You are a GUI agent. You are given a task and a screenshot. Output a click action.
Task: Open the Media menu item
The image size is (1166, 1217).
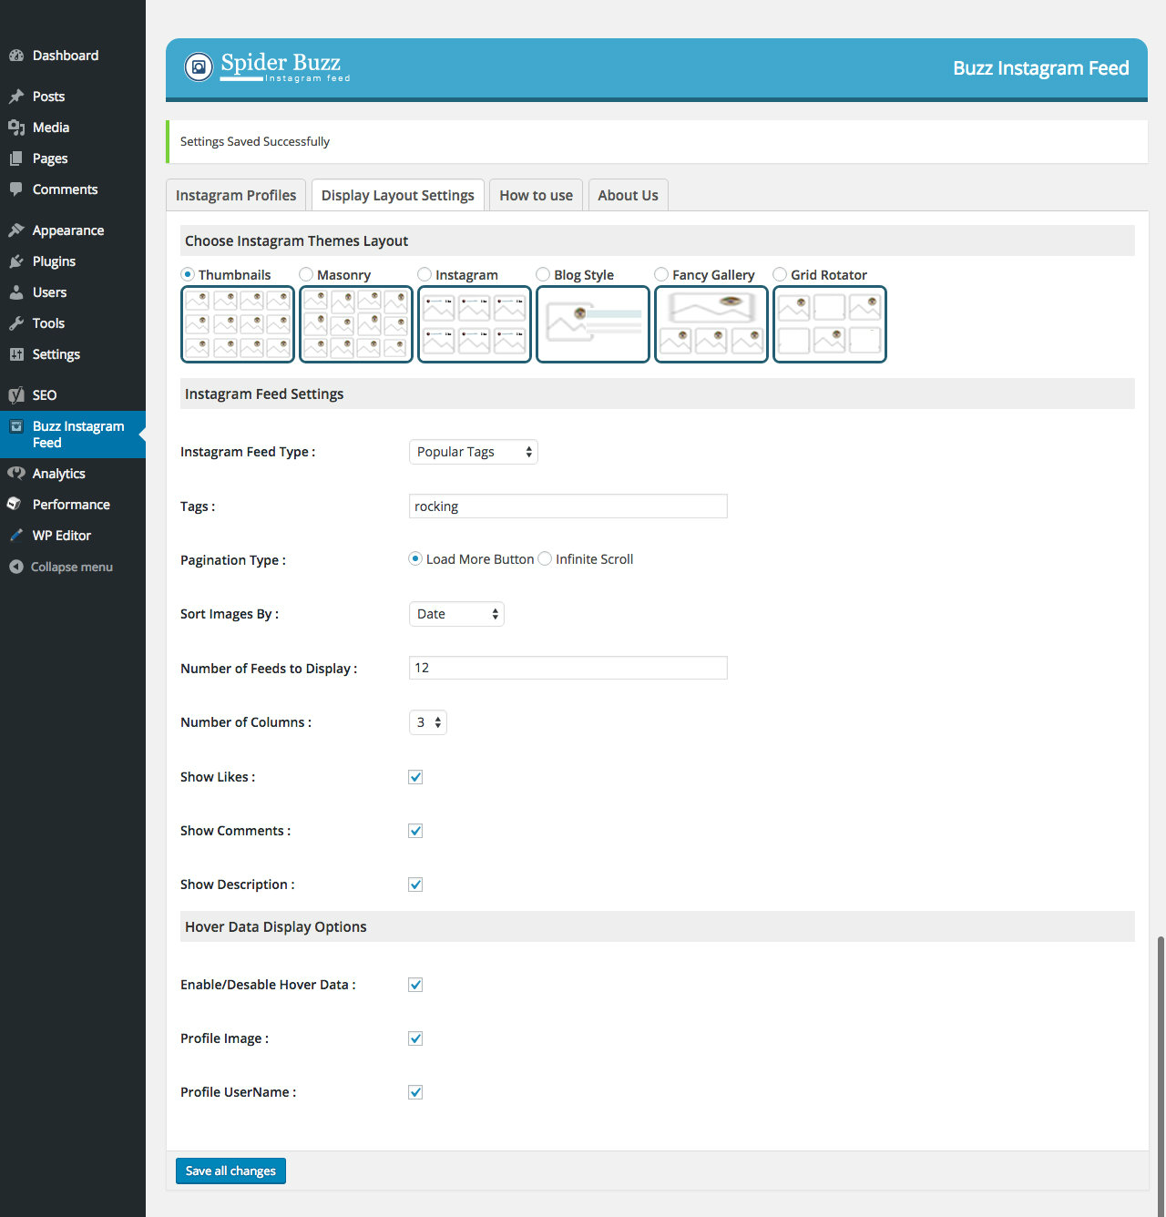coord(73,128)
